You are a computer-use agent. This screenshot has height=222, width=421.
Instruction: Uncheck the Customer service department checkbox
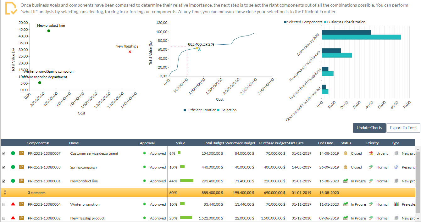(x=4, y=153)
